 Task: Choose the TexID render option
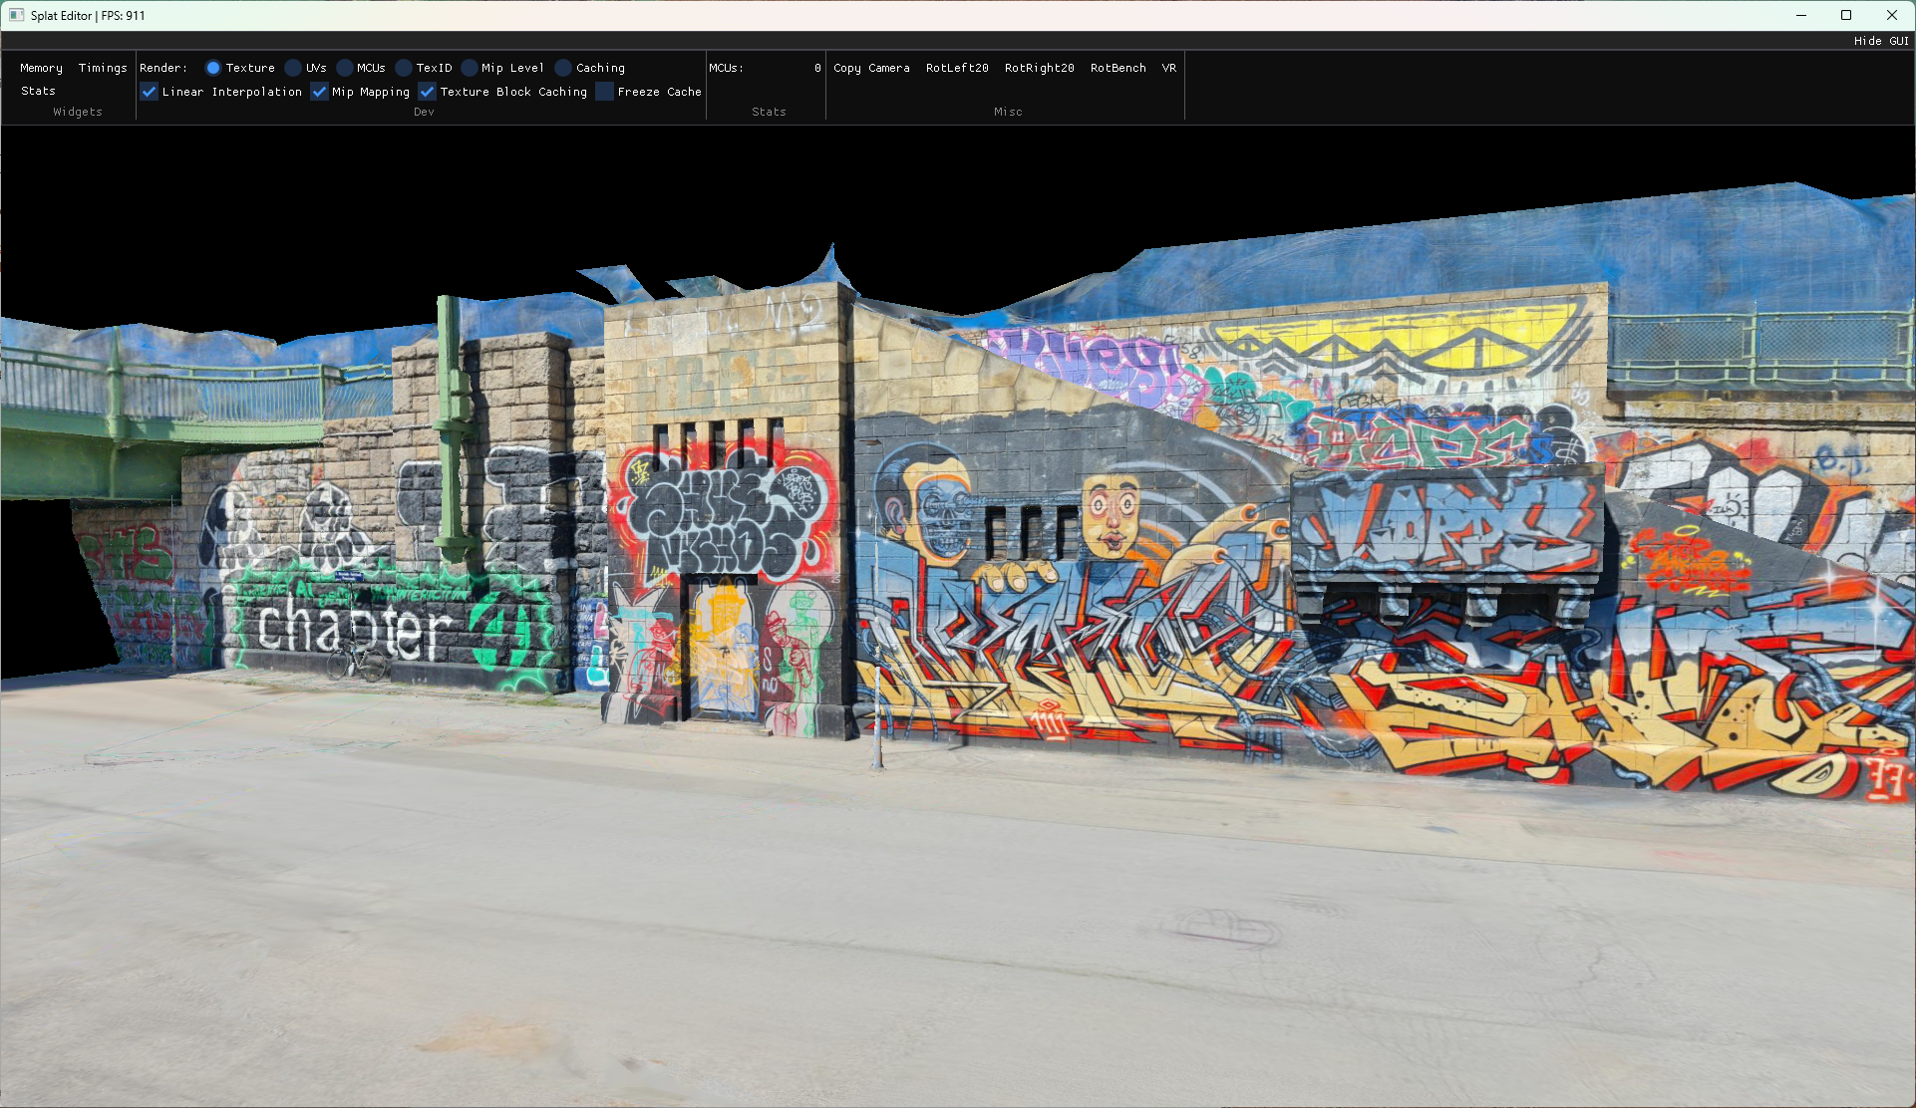[x=404, y=68]
